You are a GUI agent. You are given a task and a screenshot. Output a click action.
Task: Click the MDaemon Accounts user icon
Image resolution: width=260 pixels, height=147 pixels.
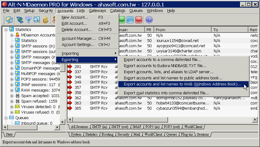(17, 35)
